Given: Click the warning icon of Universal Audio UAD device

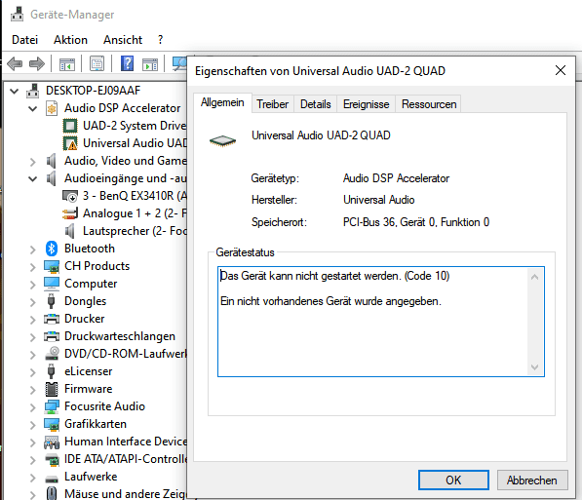Looking at the screenshot, I should [70, 143].
